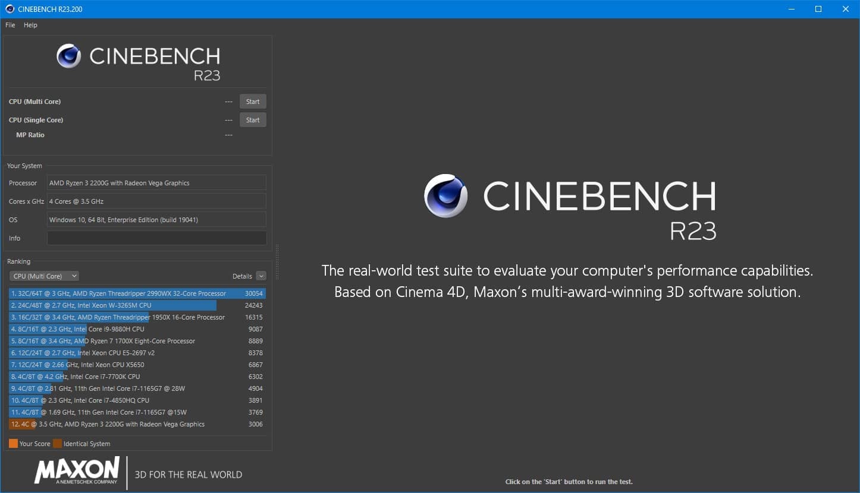Select the Threadripper 2990WX ranking row

pos(137,293)
